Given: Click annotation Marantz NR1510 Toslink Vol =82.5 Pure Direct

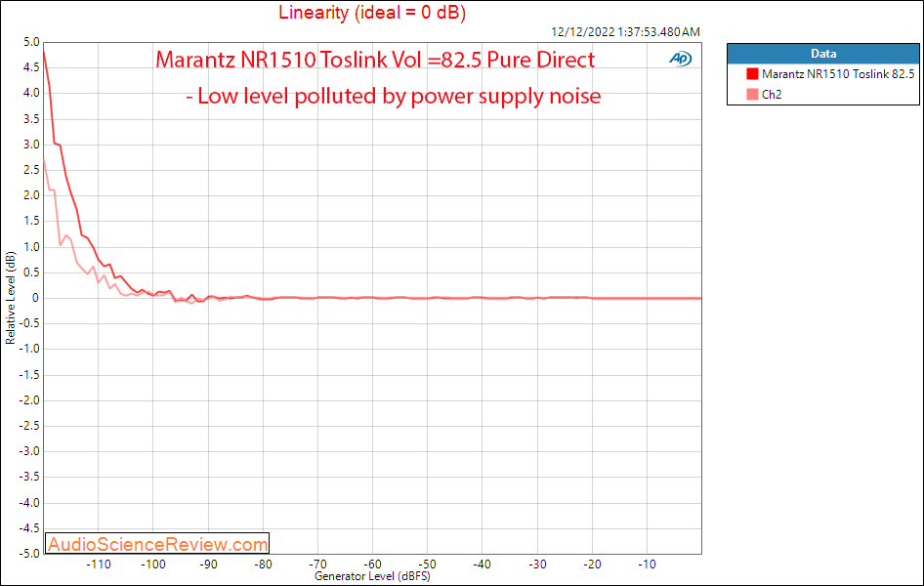Looking at the screenshot, I should [375, 60].
